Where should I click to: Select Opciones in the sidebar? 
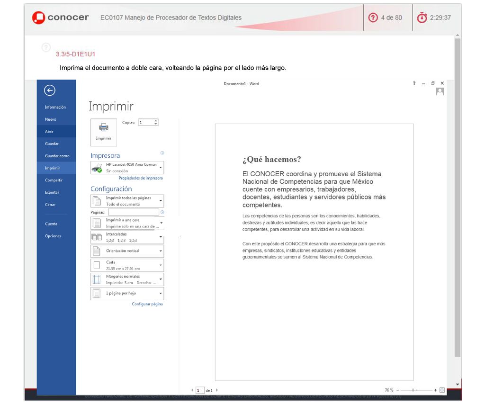pyautogui.click(x=56, y=236)
